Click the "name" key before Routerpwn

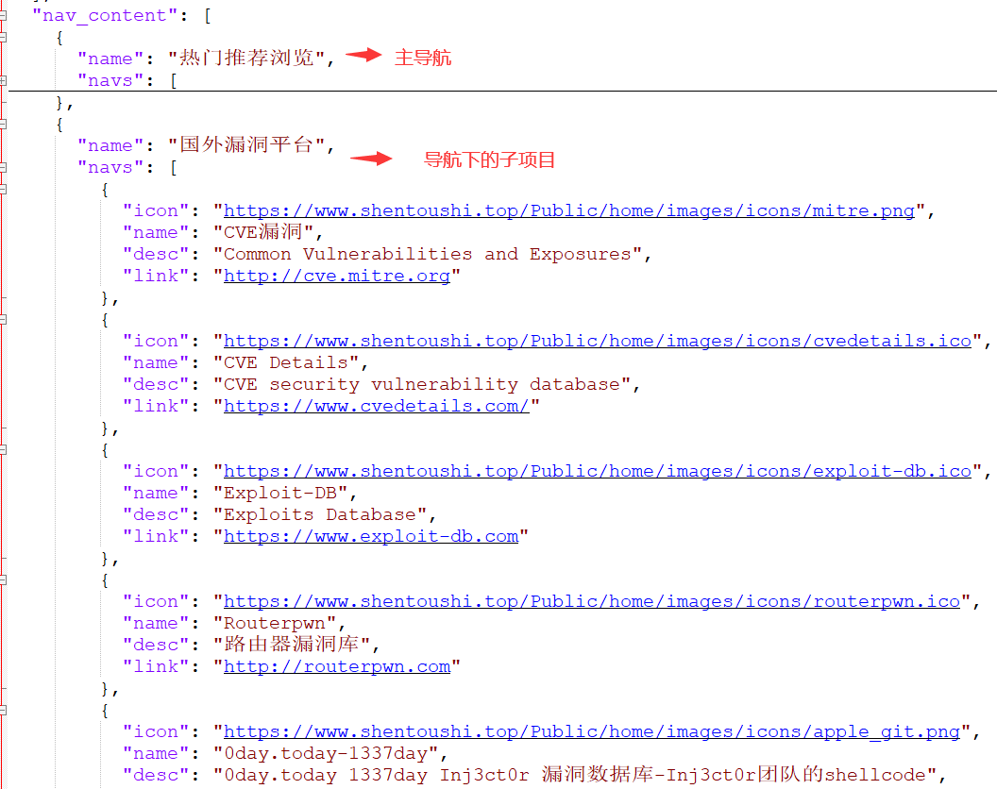(157, 624)
